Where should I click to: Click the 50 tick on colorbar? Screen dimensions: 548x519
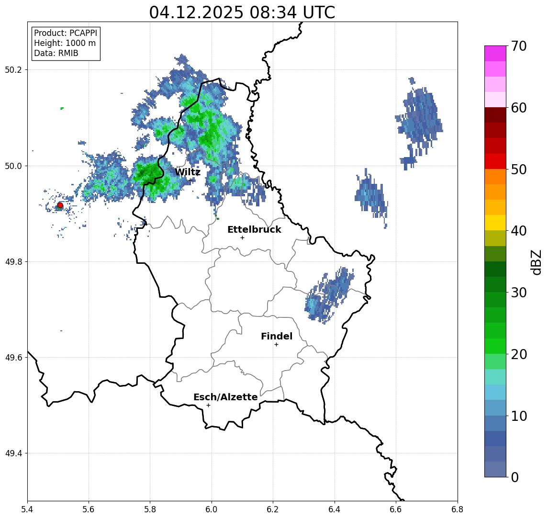(x=519, y=169)
